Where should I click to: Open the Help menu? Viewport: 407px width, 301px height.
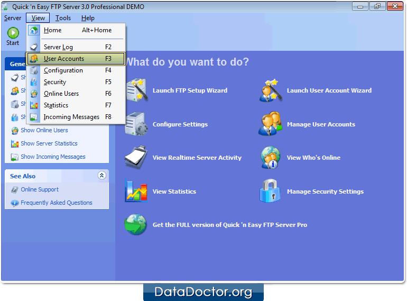tap(88, 18)
